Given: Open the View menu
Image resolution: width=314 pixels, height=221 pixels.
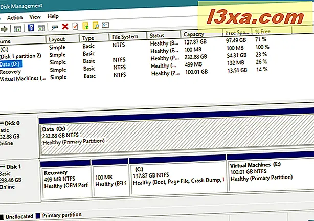Looking at the screenshot, I should pyautogui.click(x=35, y=17).
